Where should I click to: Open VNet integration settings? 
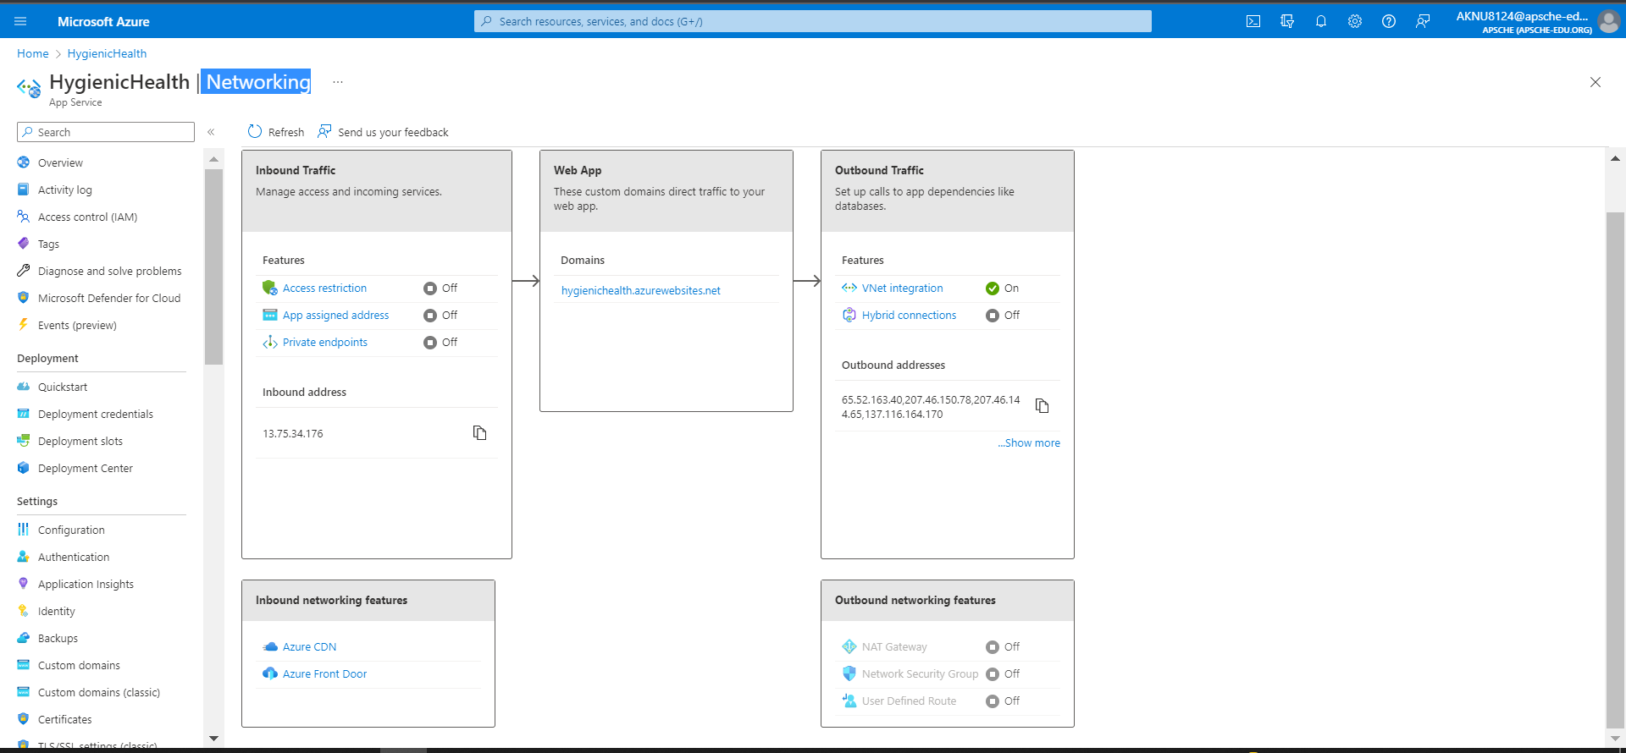[902, 288]
